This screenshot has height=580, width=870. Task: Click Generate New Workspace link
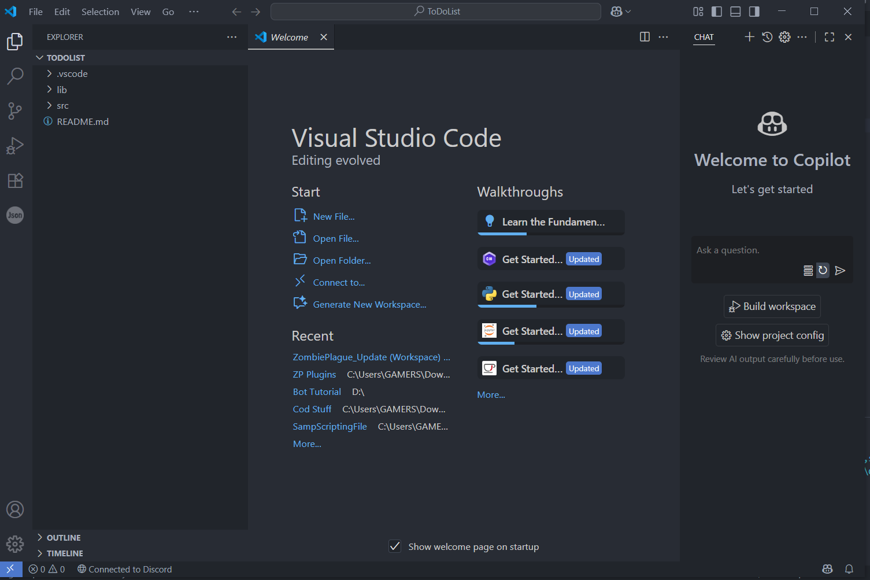pyautogui.click(x=369, y=304)
